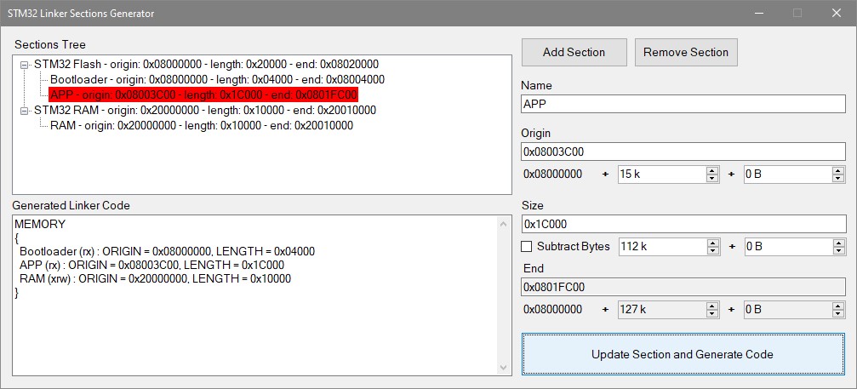Click the MEMORY line in generated code
Screen dimensions: 857x389
40,224
